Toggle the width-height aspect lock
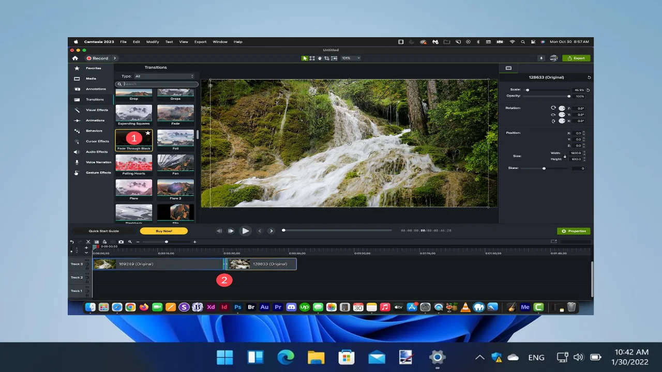662x372 pixels. 565,156
